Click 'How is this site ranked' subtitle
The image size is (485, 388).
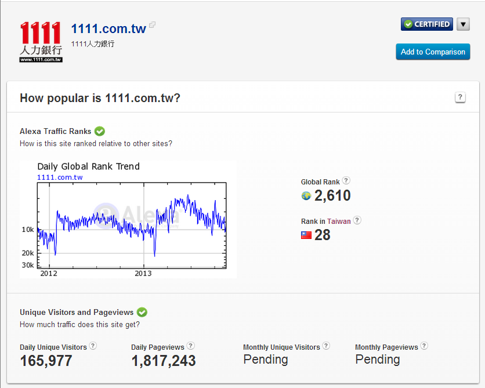tap(96, 144)
